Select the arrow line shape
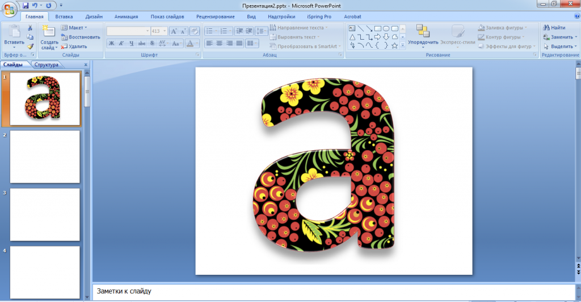Screen dimensions: 581x302 pyautogui.click(x=369, y=28)
